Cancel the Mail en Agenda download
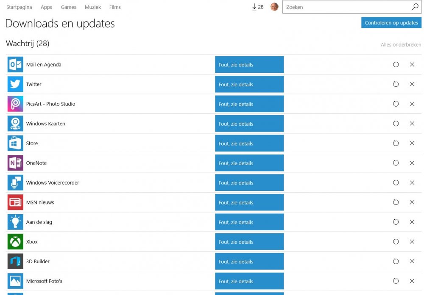 (412, 64)
